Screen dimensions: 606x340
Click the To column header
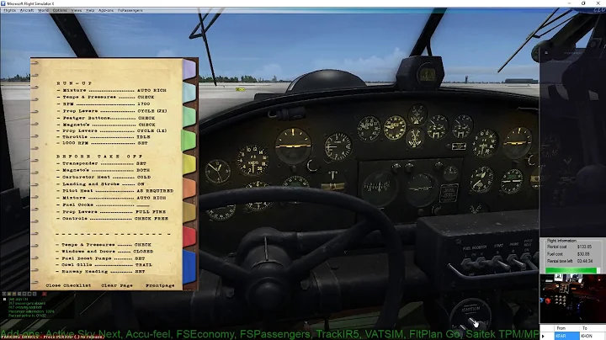coord(592,328)
